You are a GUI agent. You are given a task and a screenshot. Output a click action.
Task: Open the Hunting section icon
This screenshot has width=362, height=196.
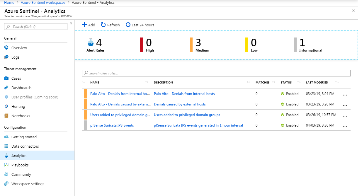pyautogui.click(x=6, y=106)
